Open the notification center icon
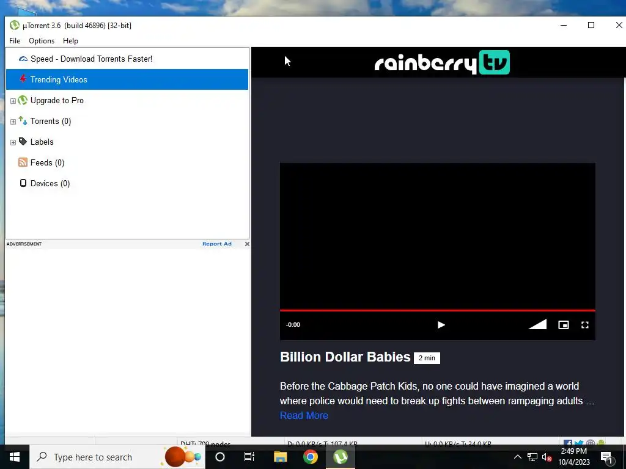This screenshot has width=626, height=469. (x=607, y=457)
